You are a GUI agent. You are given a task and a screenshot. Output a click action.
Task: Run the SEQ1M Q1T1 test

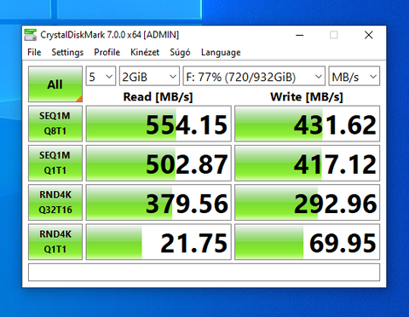click(x=55, y=163)
